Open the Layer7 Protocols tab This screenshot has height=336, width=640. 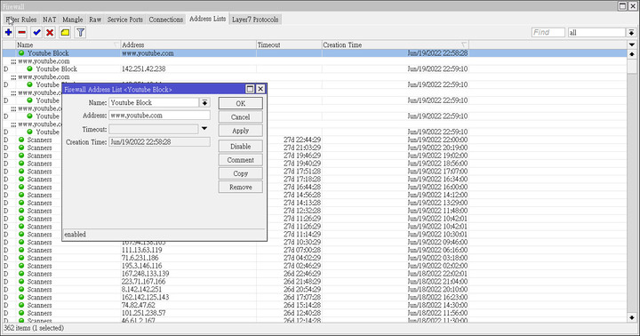coord(255,20)
